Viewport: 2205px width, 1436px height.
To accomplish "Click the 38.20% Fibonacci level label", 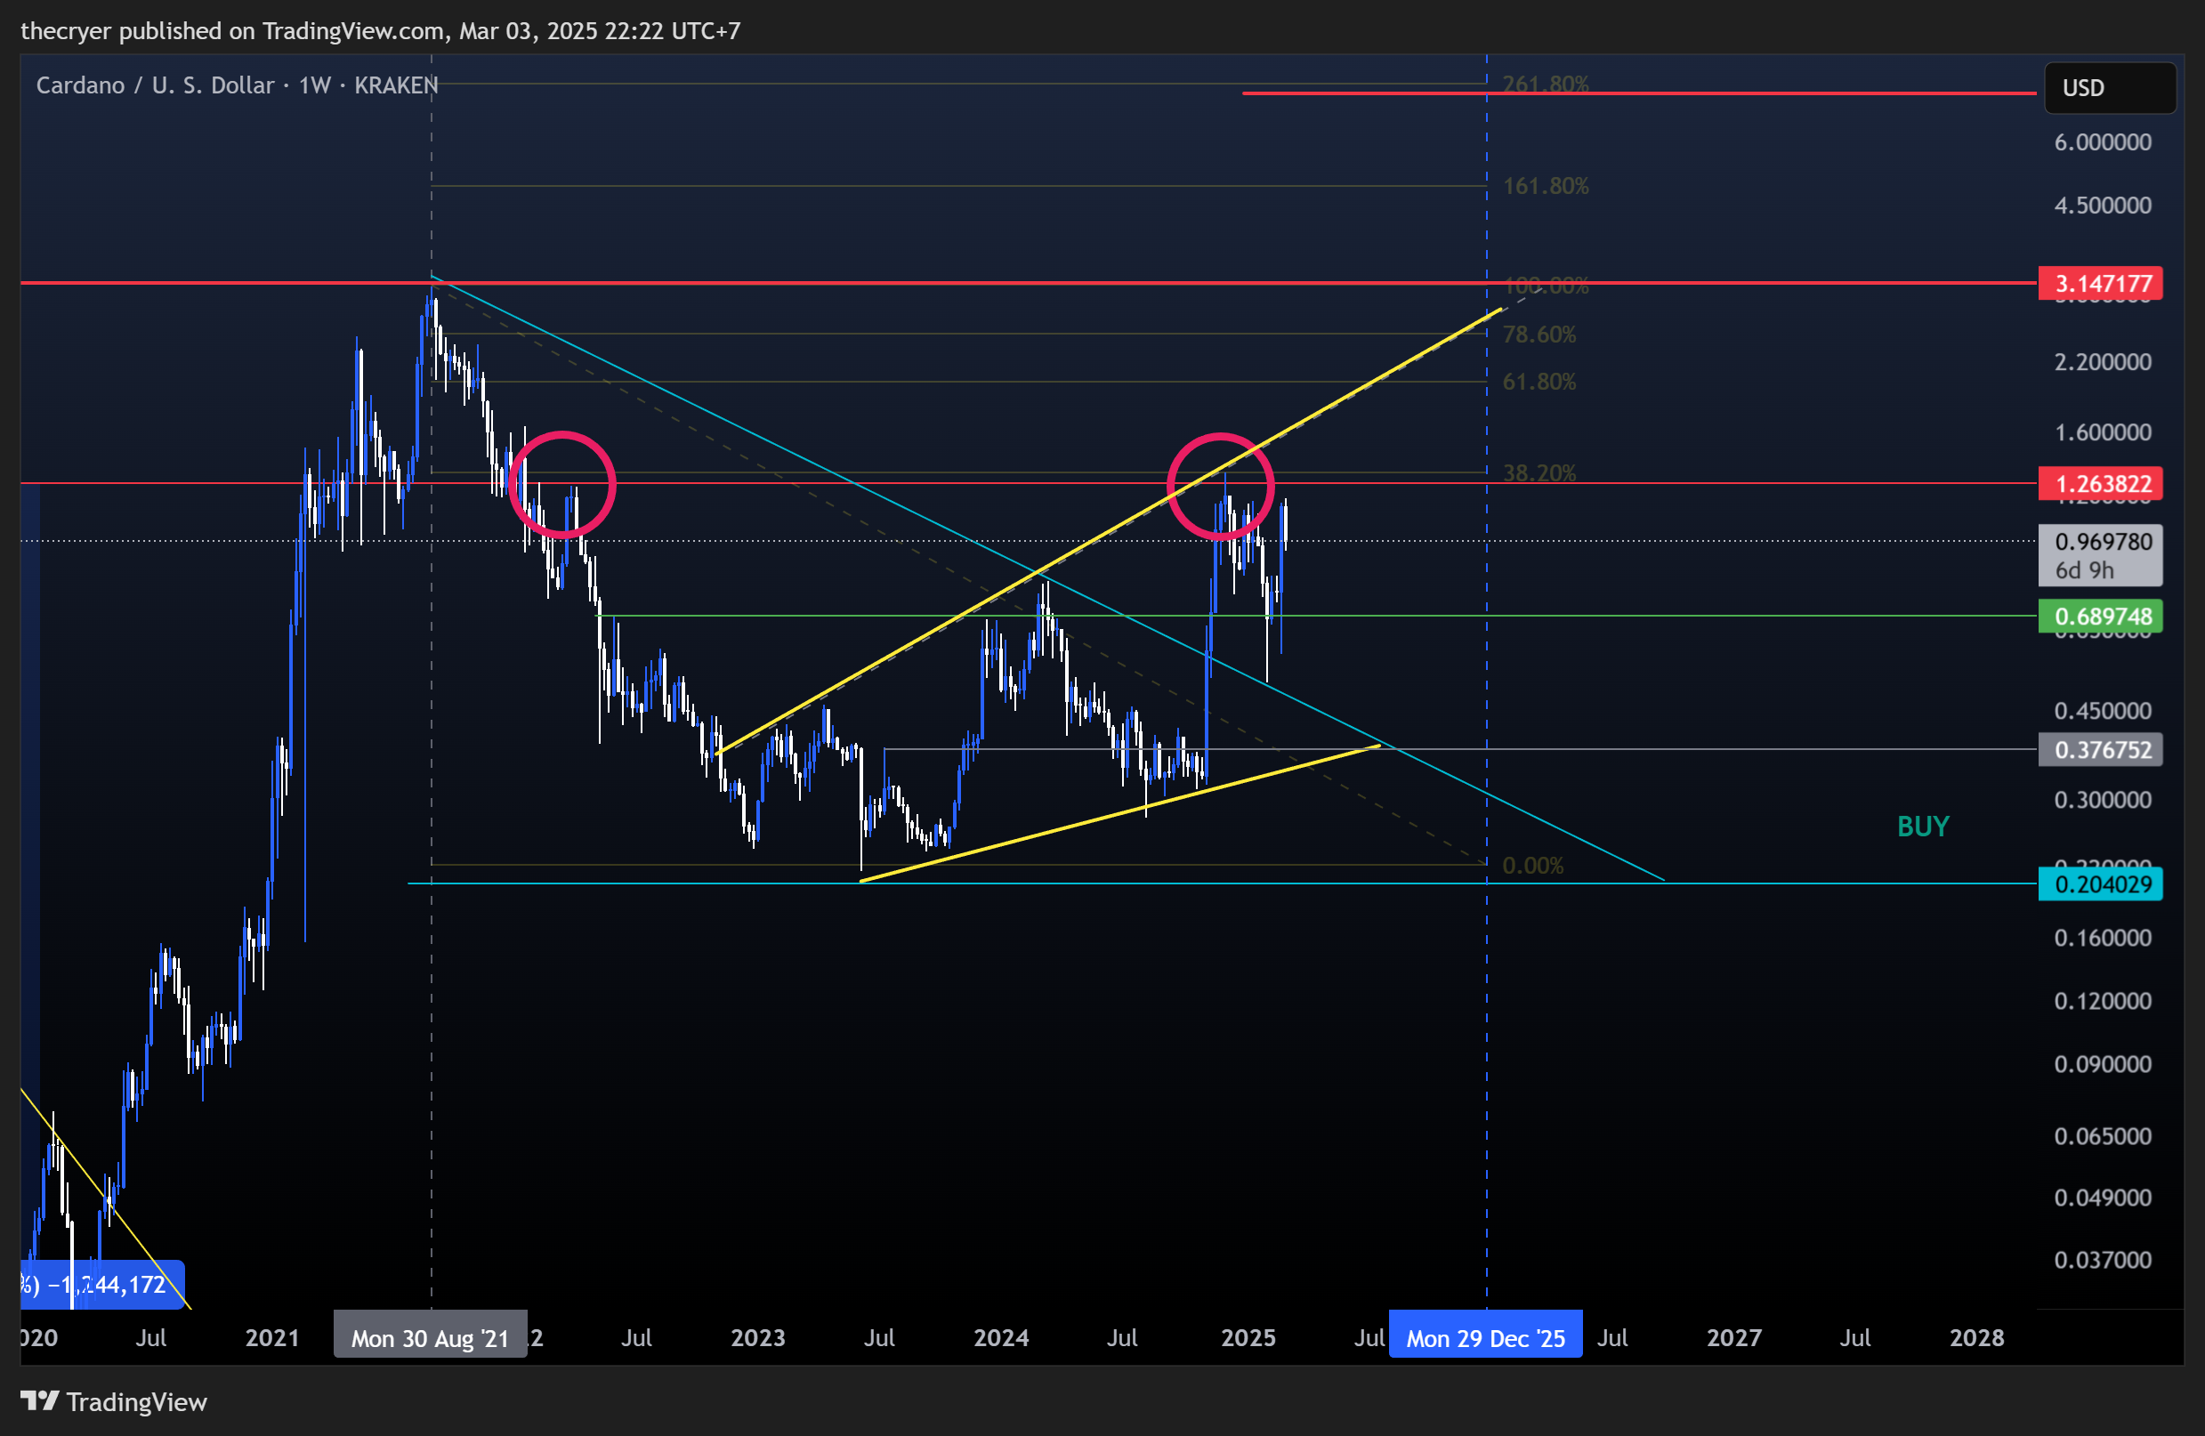I will point(1539,473).
